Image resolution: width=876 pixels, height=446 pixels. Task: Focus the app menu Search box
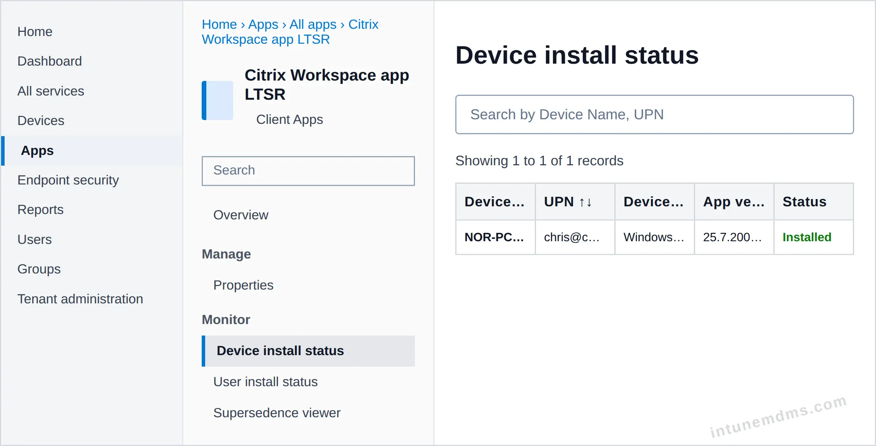pos(308,171)
